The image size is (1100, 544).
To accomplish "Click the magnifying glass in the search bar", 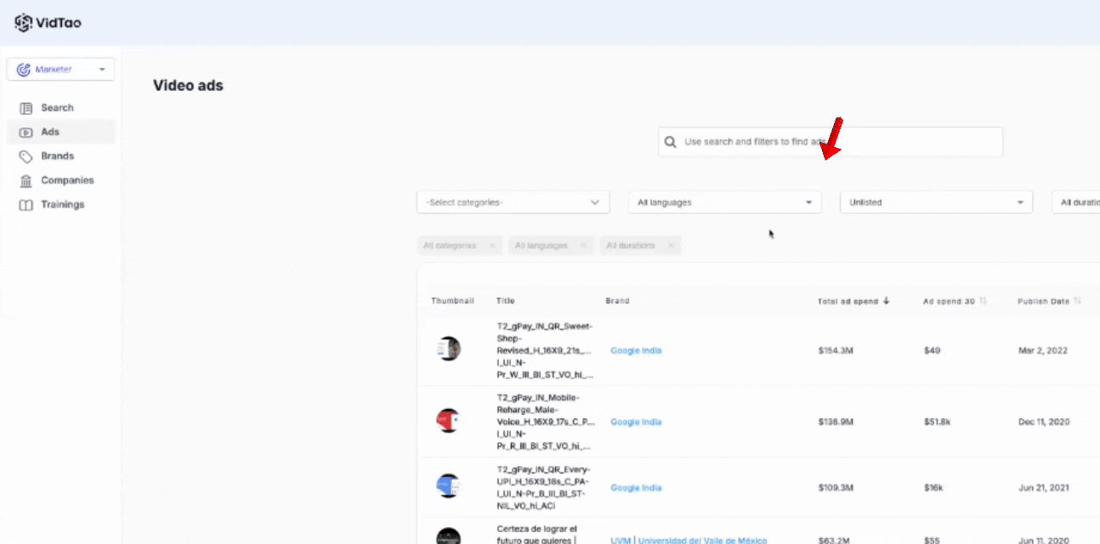I will [x=672, y=141].
